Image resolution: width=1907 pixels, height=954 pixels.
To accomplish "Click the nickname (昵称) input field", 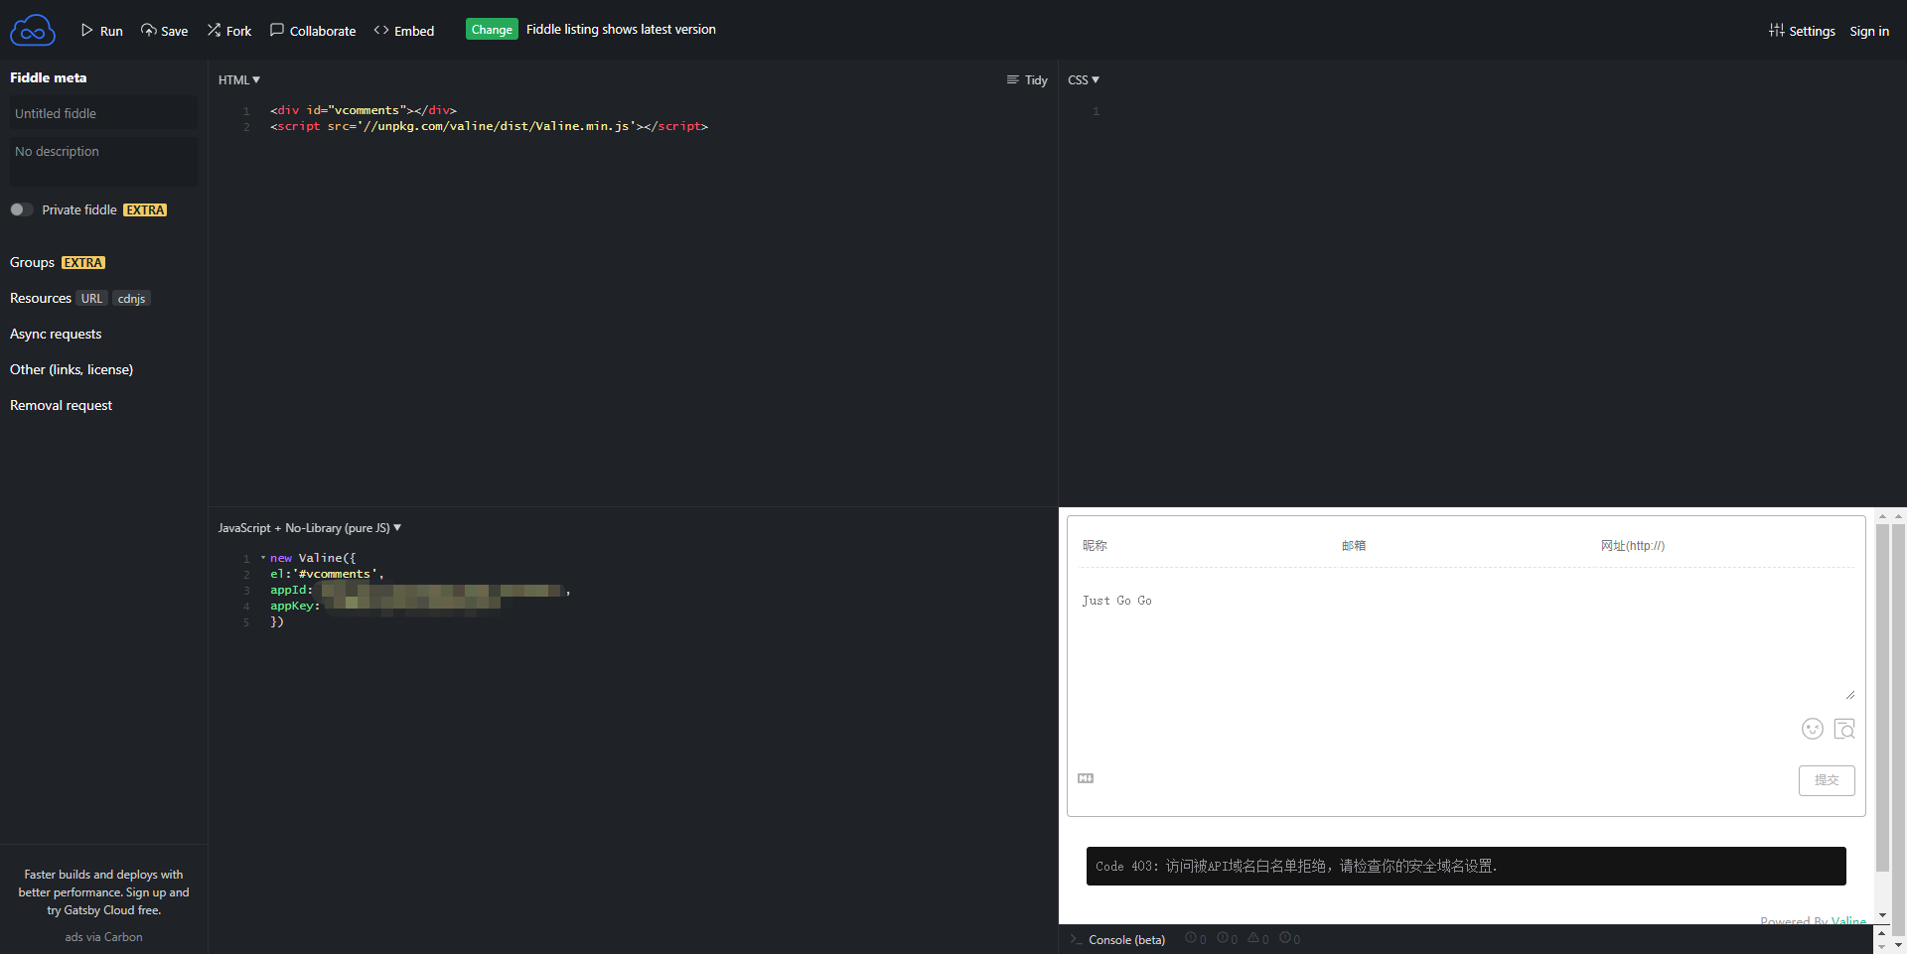I will [1207, 545].
